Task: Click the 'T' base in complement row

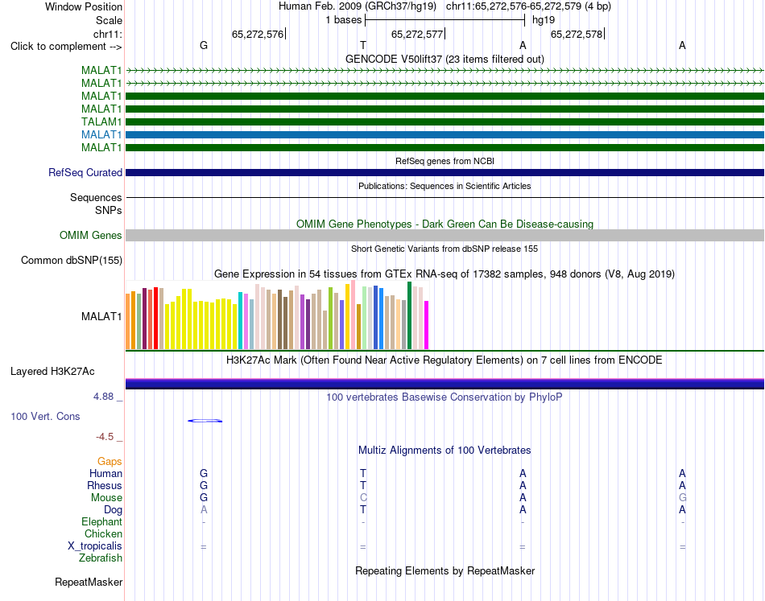Action: click(x=363, y=45)
